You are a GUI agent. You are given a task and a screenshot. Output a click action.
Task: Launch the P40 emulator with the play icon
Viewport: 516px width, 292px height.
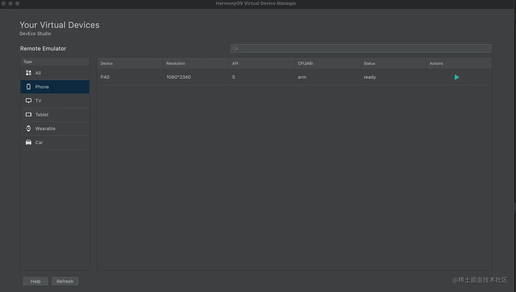(x=457, y=77)
